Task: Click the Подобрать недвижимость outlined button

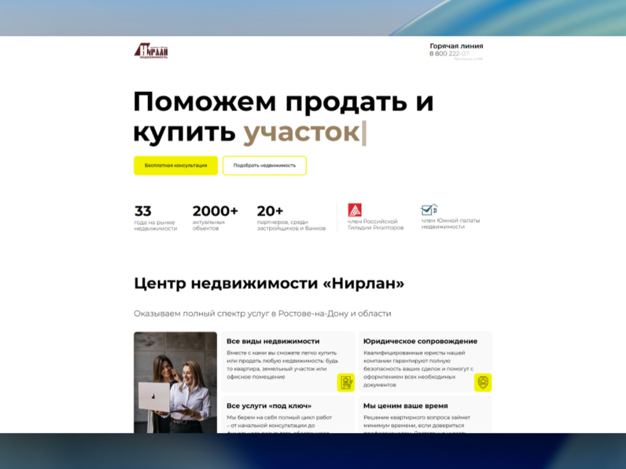Action: (x=264, y=165)
